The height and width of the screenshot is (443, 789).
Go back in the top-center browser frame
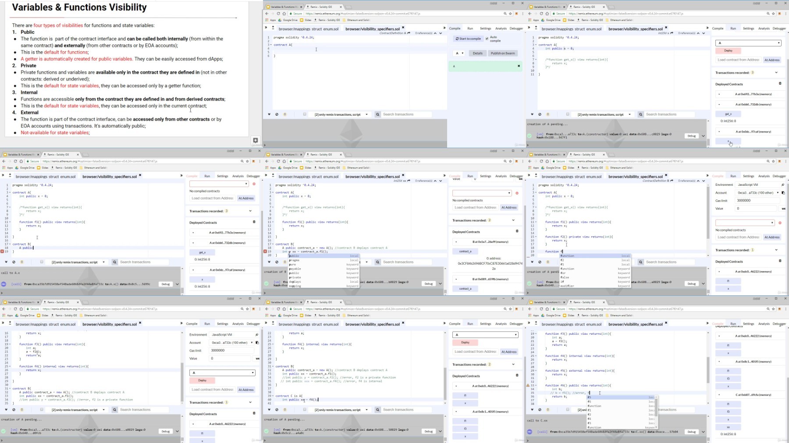pyautogui.click(x=267, y=14)
